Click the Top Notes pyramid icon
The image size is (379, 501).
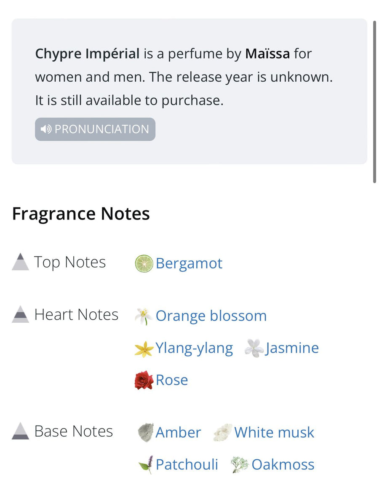(20, 262)
